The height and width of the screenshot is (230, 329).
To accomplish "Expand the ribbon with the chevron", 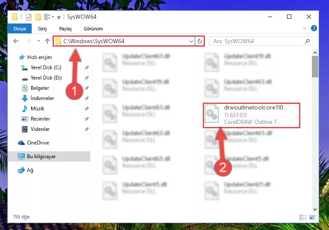I will 305,28.
